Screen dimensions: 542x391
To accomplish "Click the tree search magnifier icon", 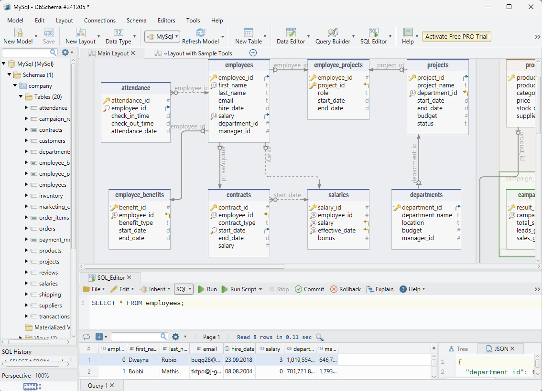I will click(53, 53).
